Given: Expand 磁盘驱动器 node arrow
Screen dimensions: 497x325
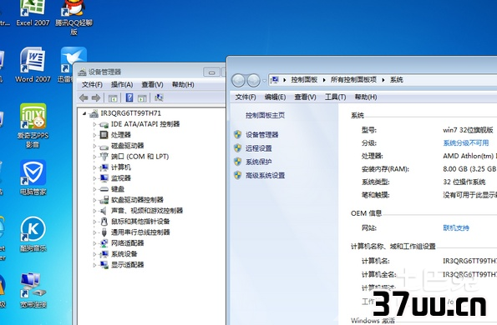Looking at the screenshot, I should pyautogui.click(x=94, y=146).
